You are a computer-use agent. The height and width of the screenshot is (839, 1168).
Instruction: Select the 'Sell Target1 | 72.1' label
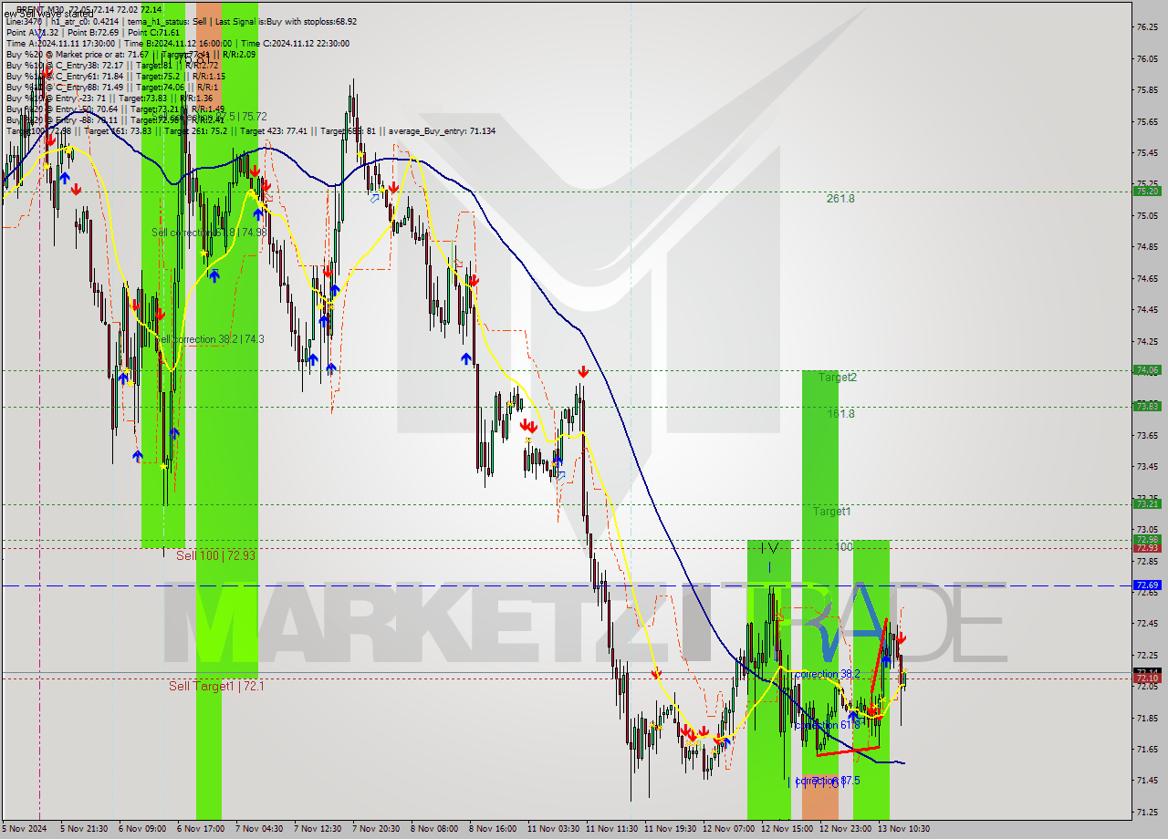[216, 686]
